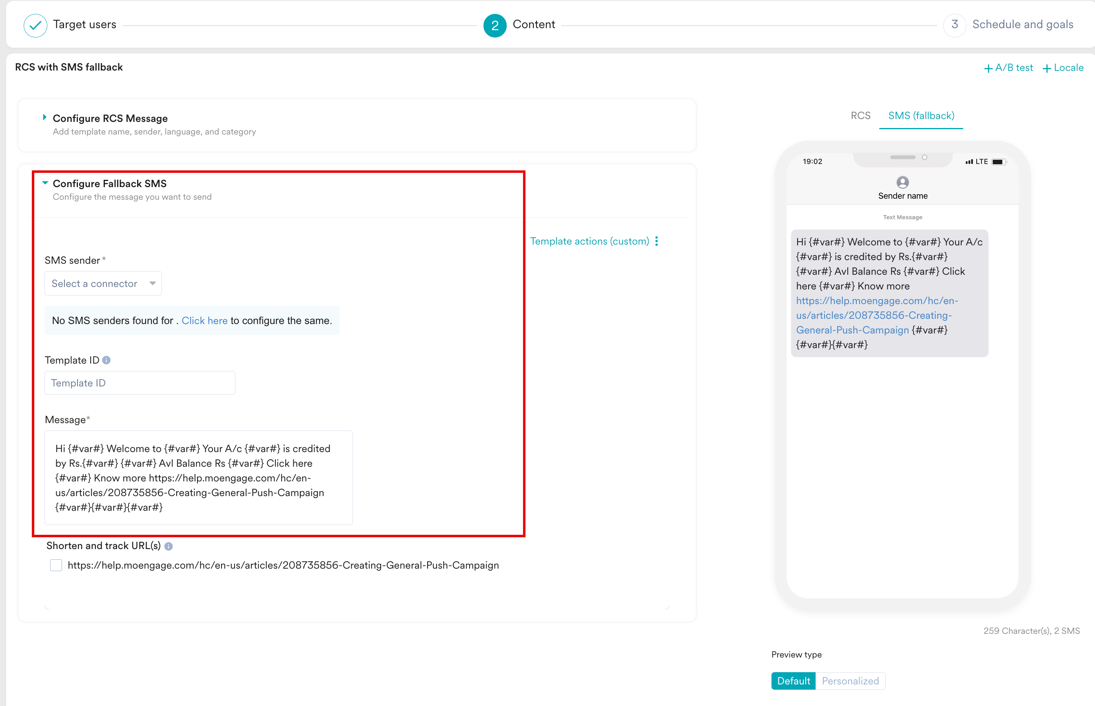Click the Template ID input field
This screenshot has height=706, width=1095.
[140, 383]
